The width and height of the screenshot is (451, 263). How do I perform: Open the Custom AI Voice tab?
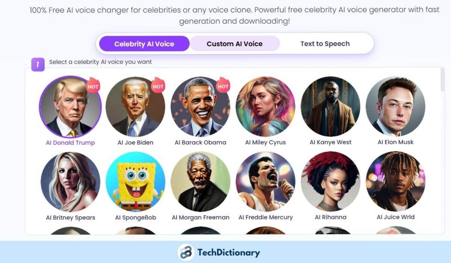235,44
